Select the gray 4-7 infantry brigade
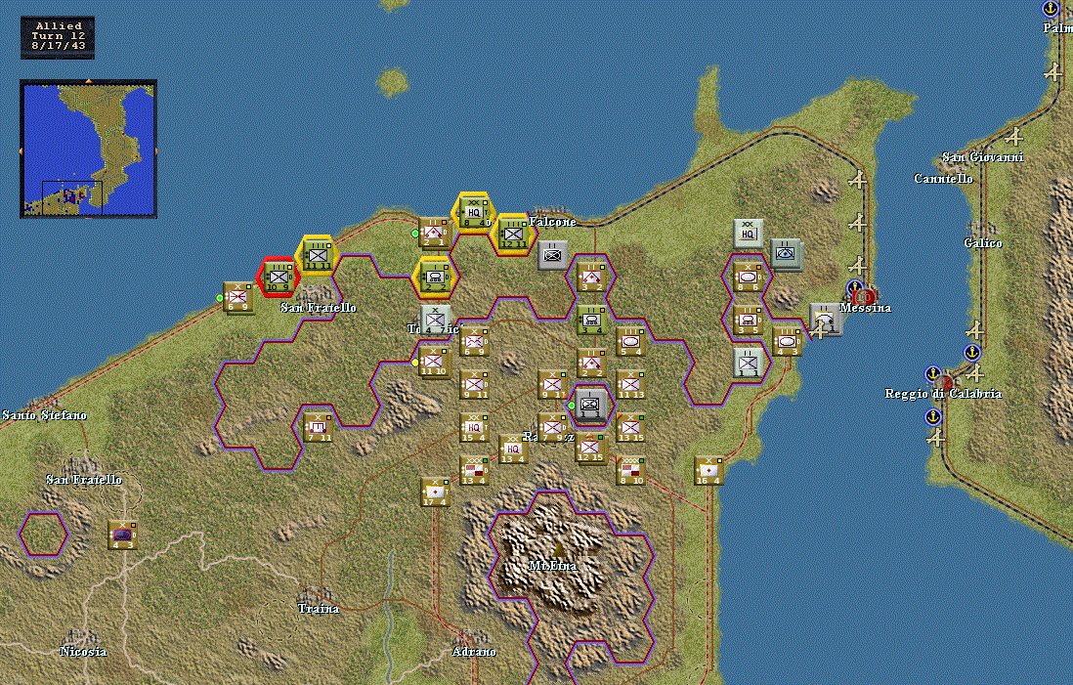 [x=435, y=320]
